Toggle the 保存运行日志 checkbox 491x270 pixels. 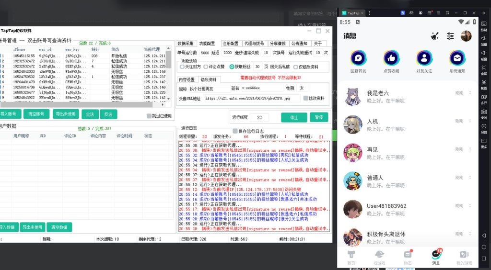pyautogui.click(x=235, y=131)
